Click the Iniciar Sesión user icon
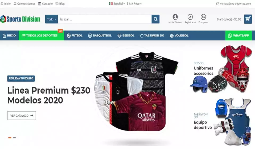The height and width of the screenshot is (149, 255). (175, 17)
